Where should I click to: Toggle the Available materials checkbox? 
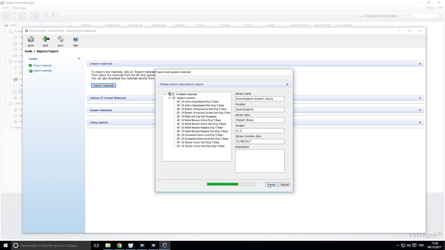tap(173, 94)
